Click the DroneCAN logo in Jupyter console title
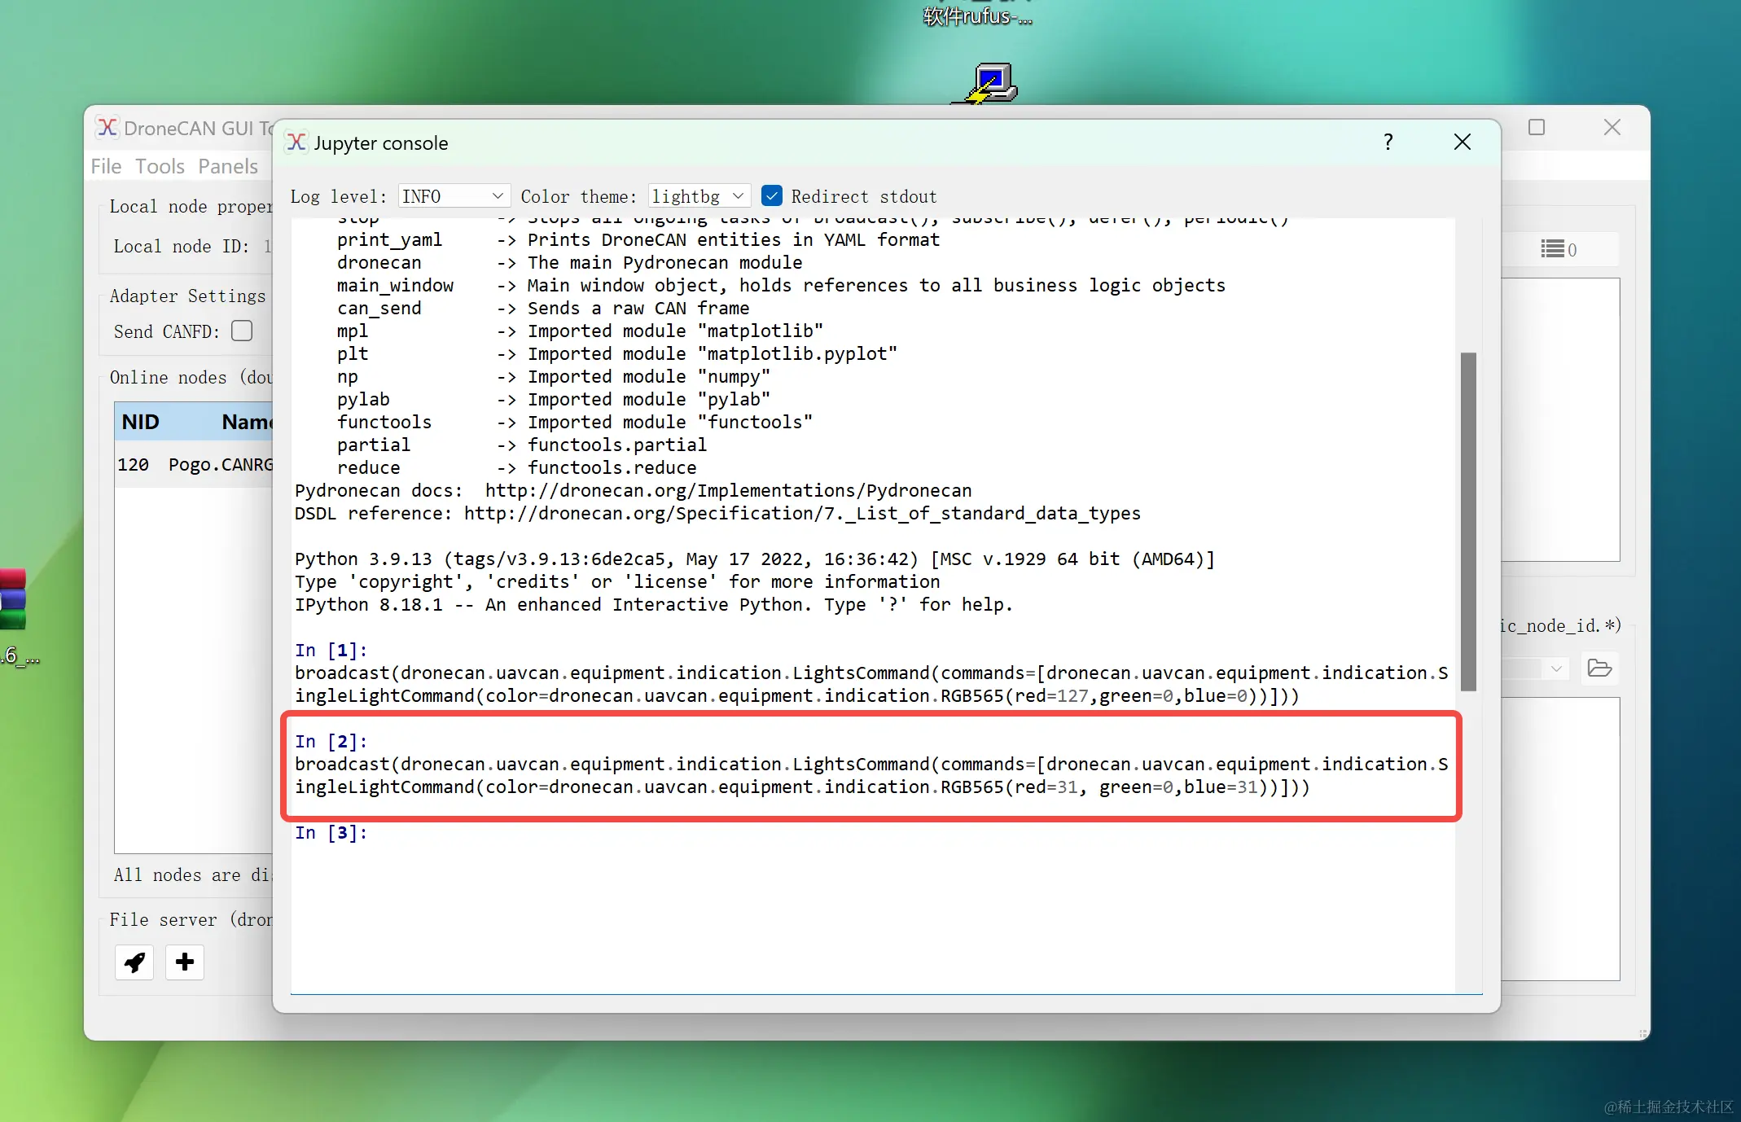Viewport: 1741px width, 1122px height. [296, 142]
